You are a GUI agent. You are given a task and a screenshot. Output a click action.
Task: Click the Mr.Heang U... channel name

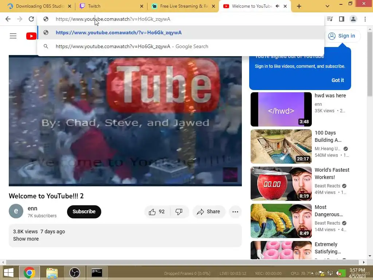point(327,149)
